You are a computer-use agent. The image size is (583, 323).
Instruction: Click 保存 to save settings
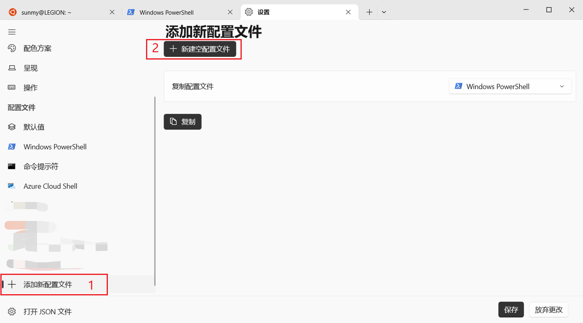pos(511,309)
